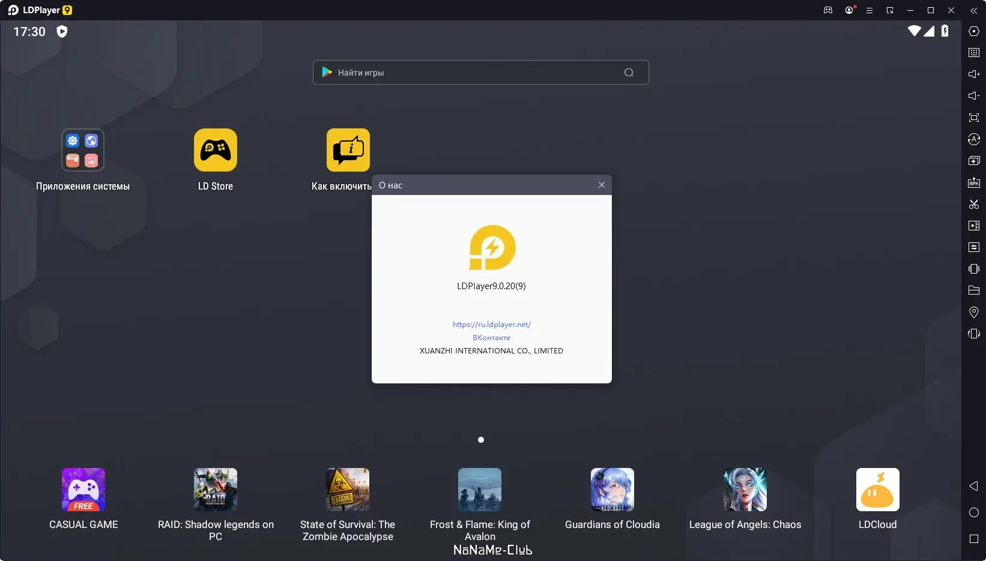Launch League of Angels: Chaos

[x=745, y=490]
